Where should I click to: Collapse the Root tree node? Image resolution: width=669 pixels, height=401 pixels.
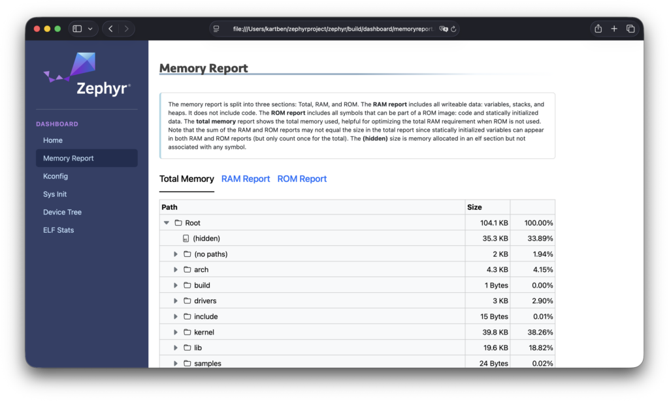tap(167, 223)
